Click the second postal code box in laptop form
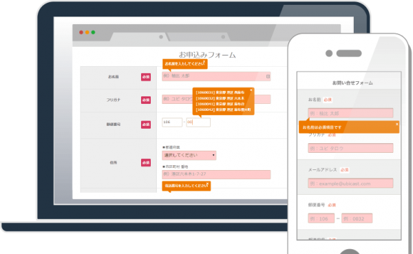This screenshot has width=413, height=254. click(x=198, y=123)
